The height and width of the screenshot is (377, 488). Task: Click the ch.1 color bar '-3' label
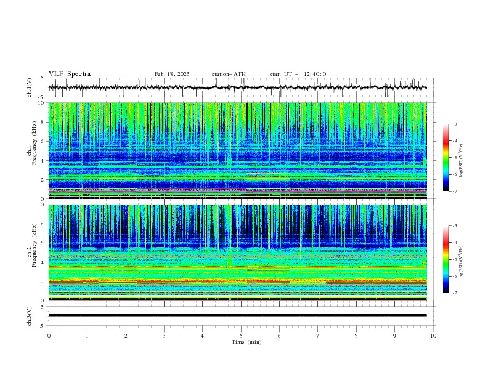(x=455, y=124)
